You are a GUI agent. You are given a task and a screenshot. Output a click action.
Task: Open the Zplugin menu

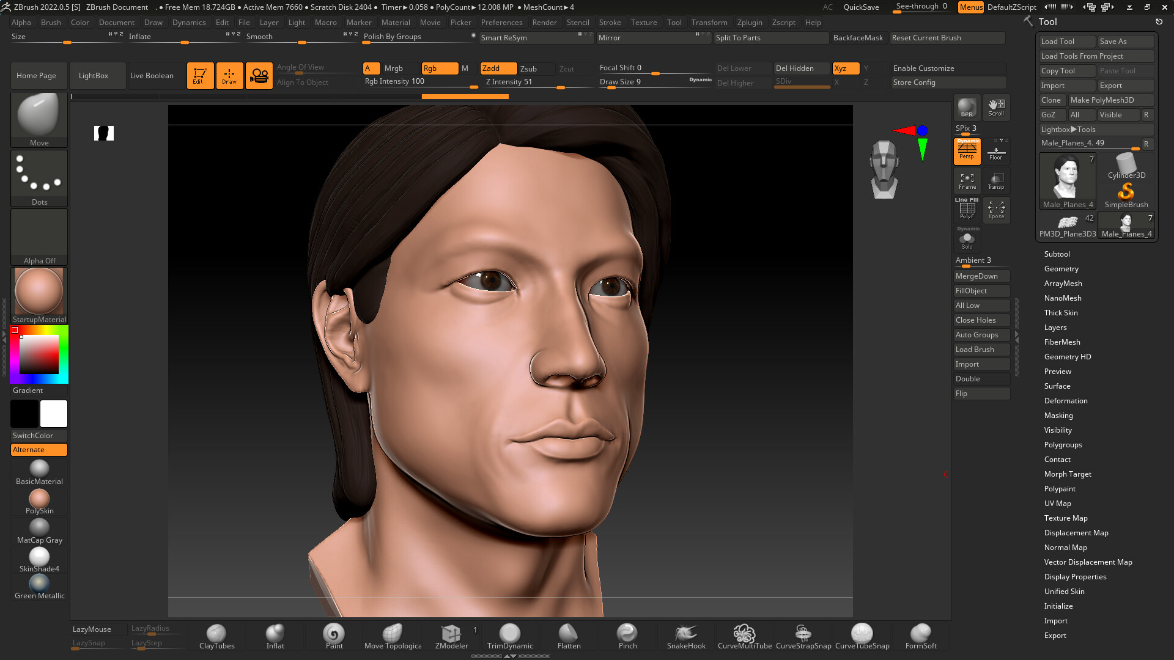(x=750, y=23)
